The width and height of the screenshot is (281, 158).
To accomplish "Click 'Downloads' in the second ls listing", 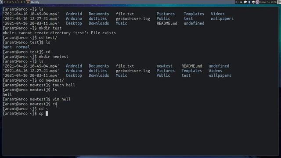I will (99, 75).
